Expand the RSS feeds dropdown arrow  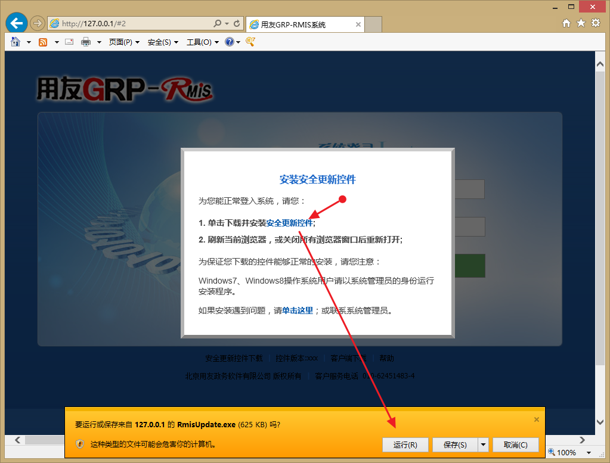(57, 42)
